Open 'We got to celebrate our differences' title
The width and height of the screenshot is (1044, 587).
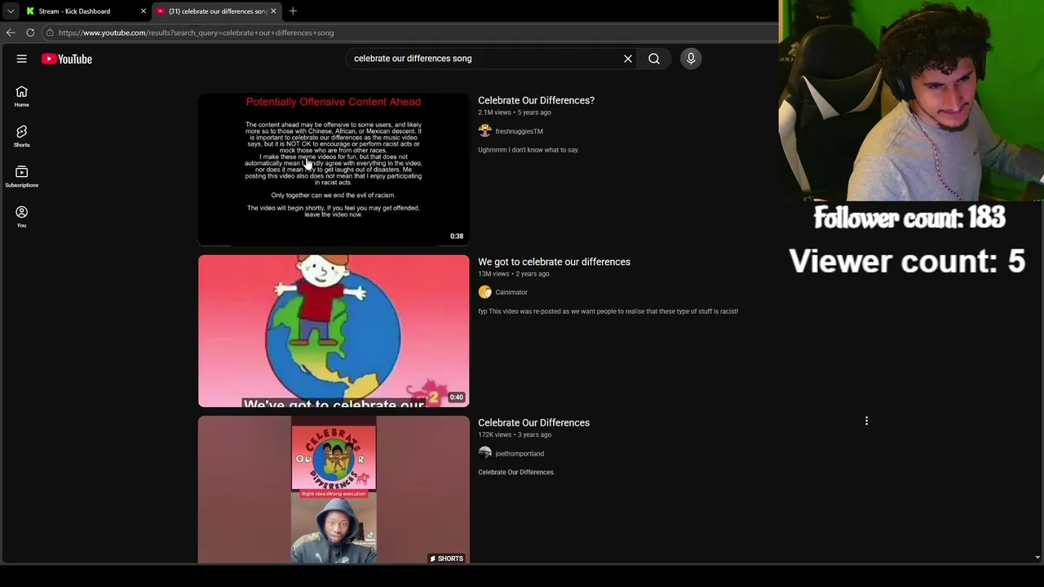point(554,262)
